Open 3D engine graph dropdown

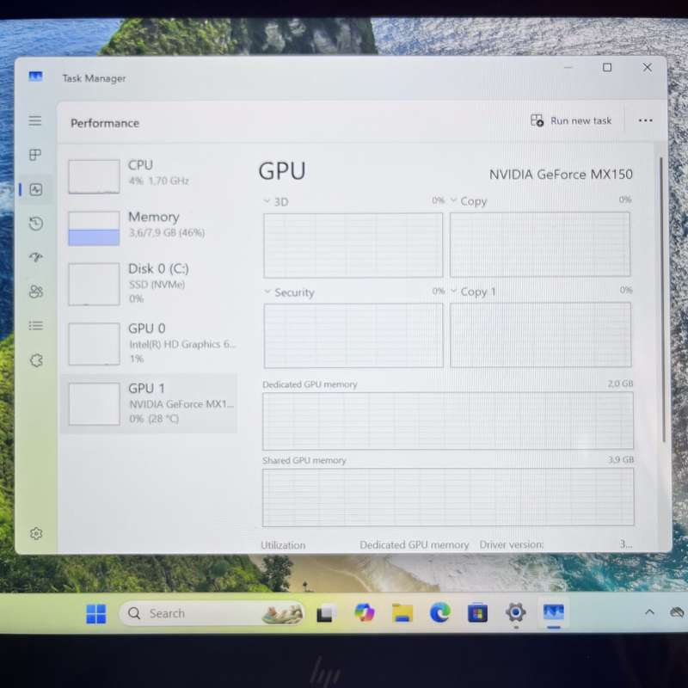(267, 201)
